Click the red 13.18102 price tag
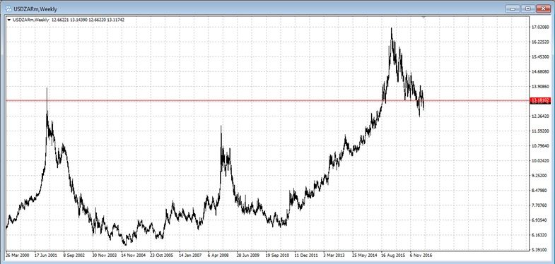Screen dimensions: 555x264 point(539,101)
